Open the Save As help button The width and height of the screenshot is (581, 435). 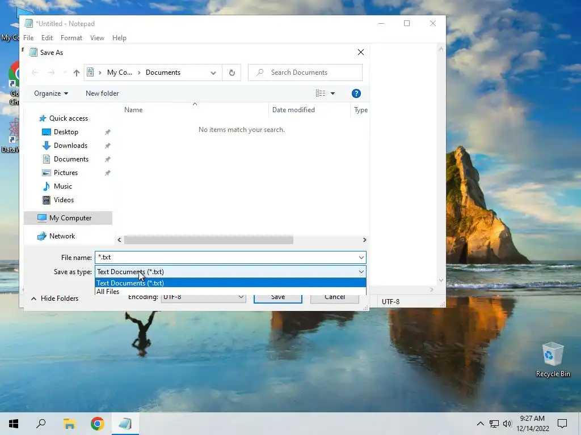tap(356, 93)
